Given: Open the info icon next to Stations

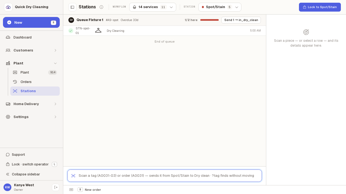Looking at the screenshot, I should coord(101,7).
